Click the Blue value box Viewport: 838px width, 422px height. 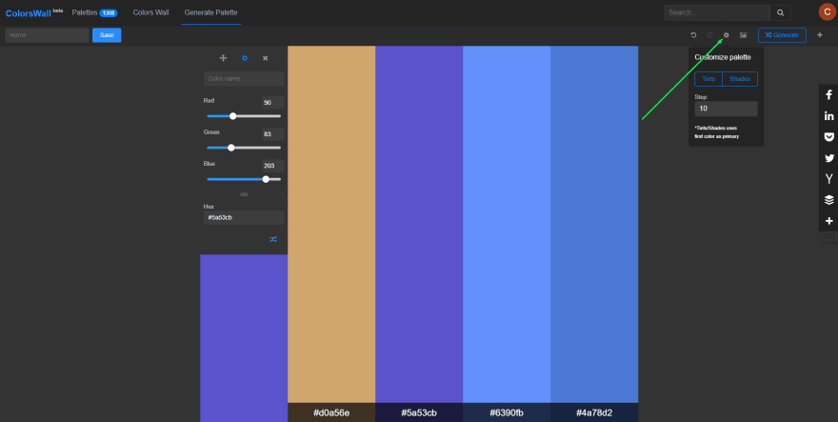coord(272,166)
